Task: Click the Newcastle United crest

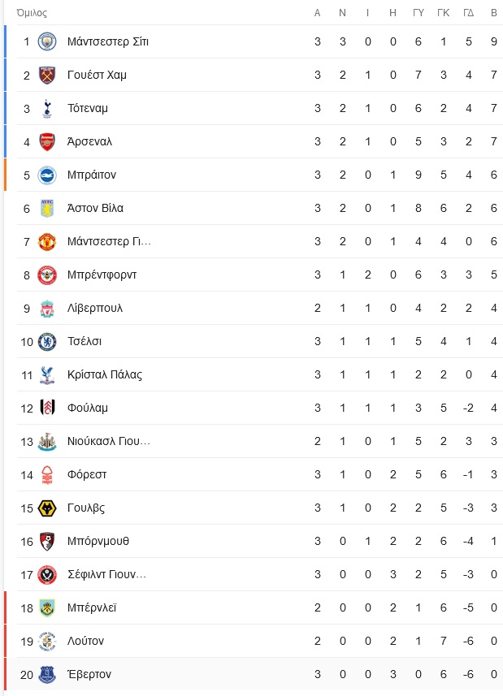Action: pos(47,441)
